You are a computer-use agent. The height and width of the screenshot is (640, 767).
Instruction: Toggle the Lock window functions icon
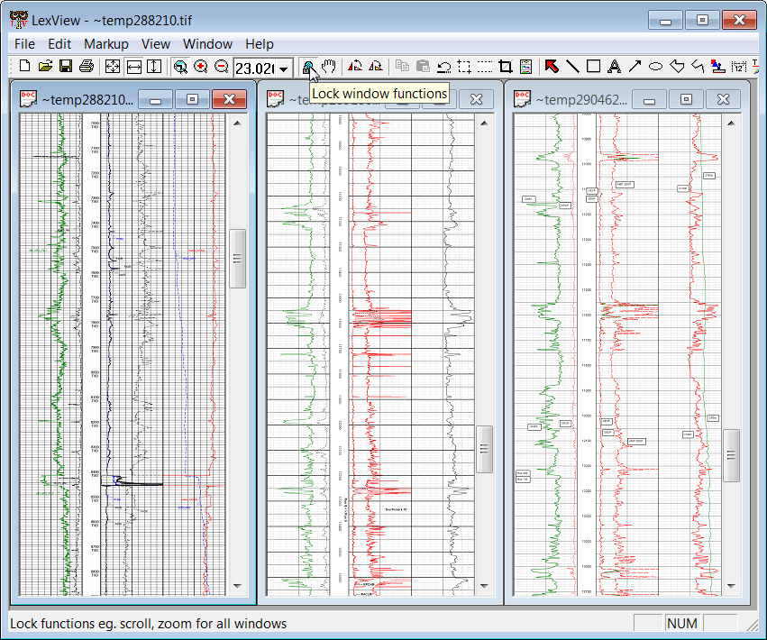(x=308, y=67)
